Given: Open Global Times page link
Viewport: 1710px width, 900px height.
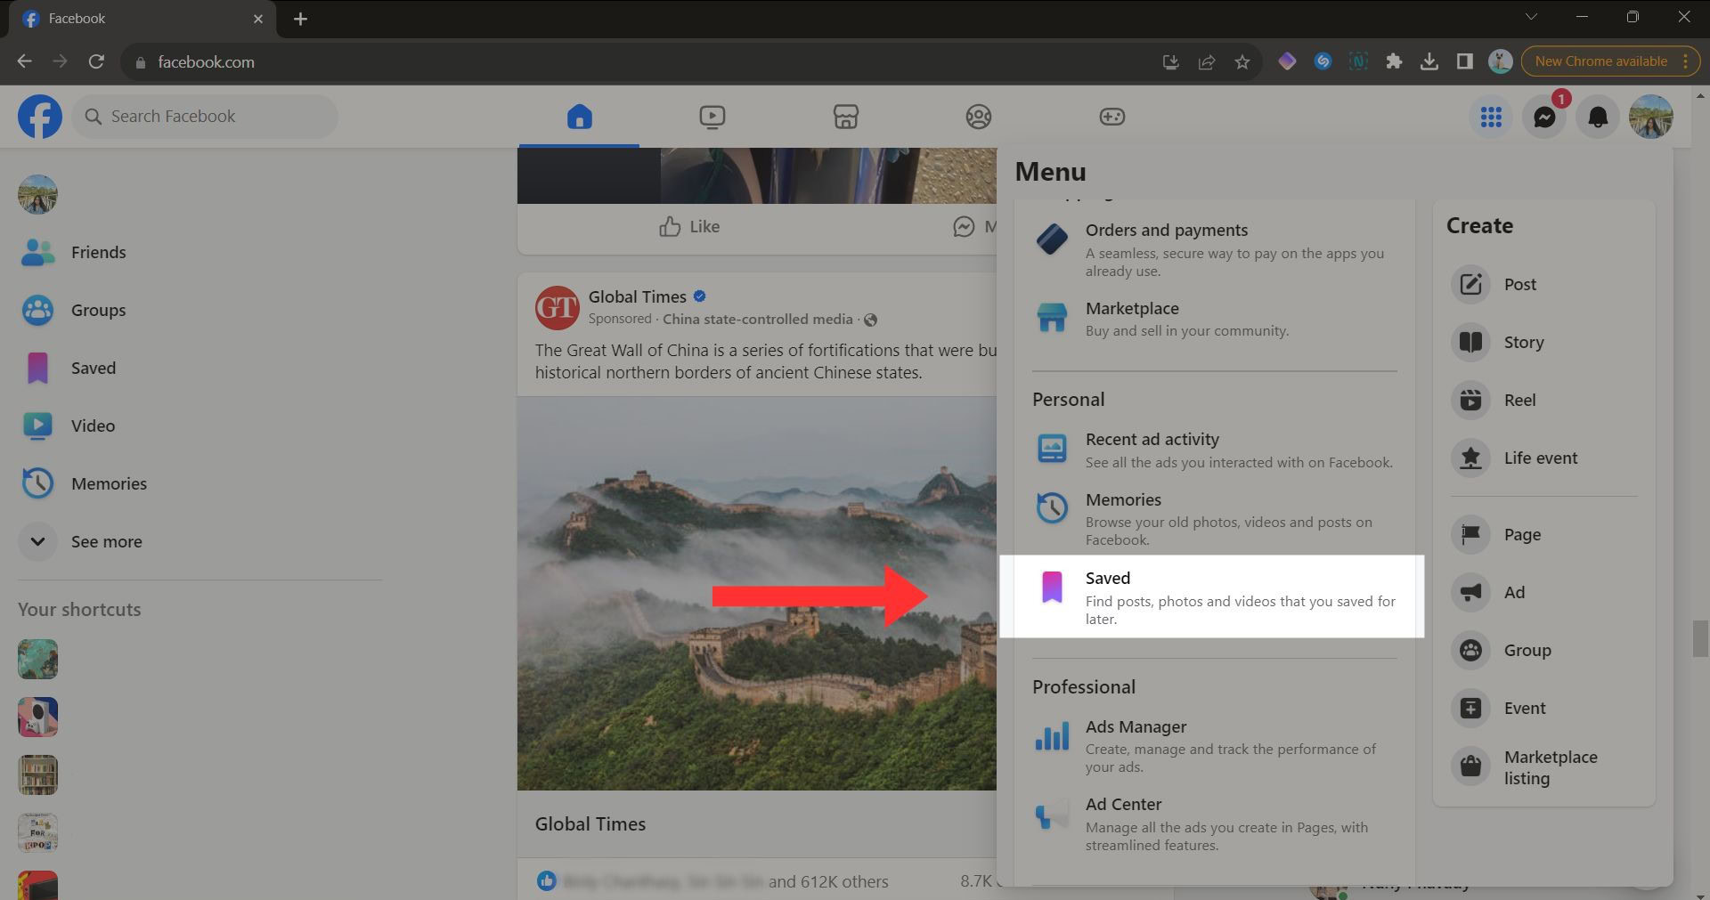Looking at the screenshot, I should (637, 296).
